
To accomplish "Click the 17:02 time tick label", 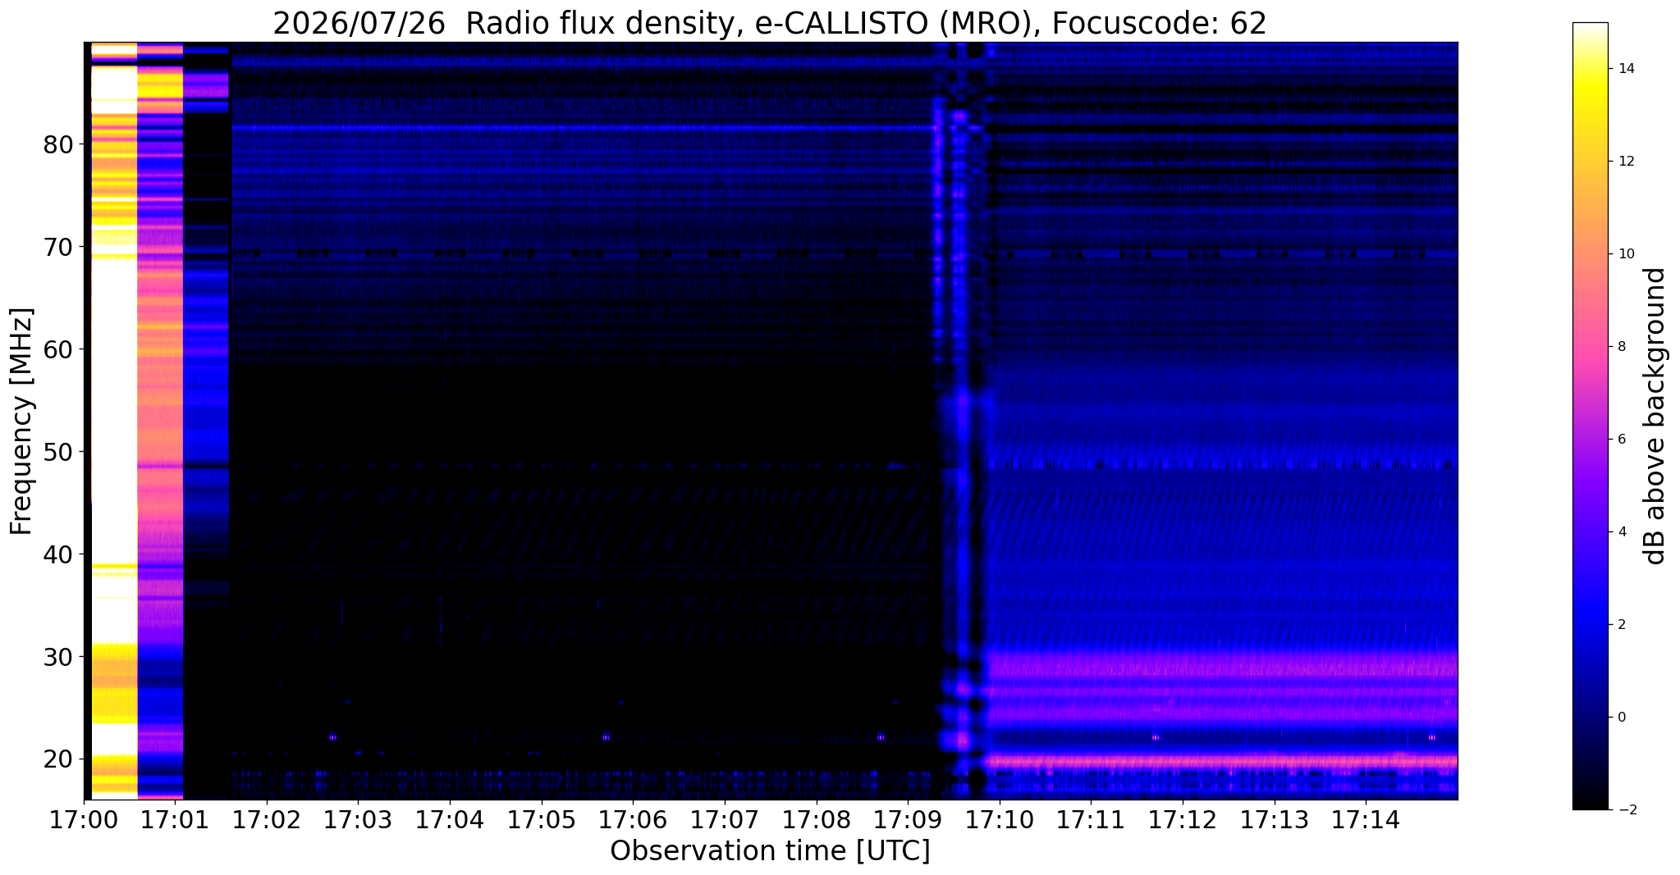I will coord(268,819).
